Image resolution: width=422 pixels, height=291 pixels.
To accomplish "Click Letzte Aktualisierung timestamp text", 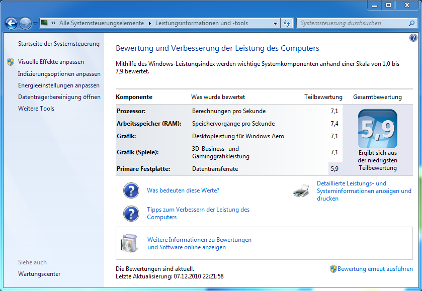I will pyautogui.click(x=170, y=276).
